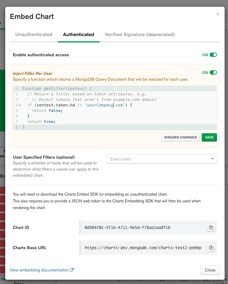The height and width of the screenshot is (284, 228).
Task: Place cursor on 'return false;' code line
Action: coord(47,110)
